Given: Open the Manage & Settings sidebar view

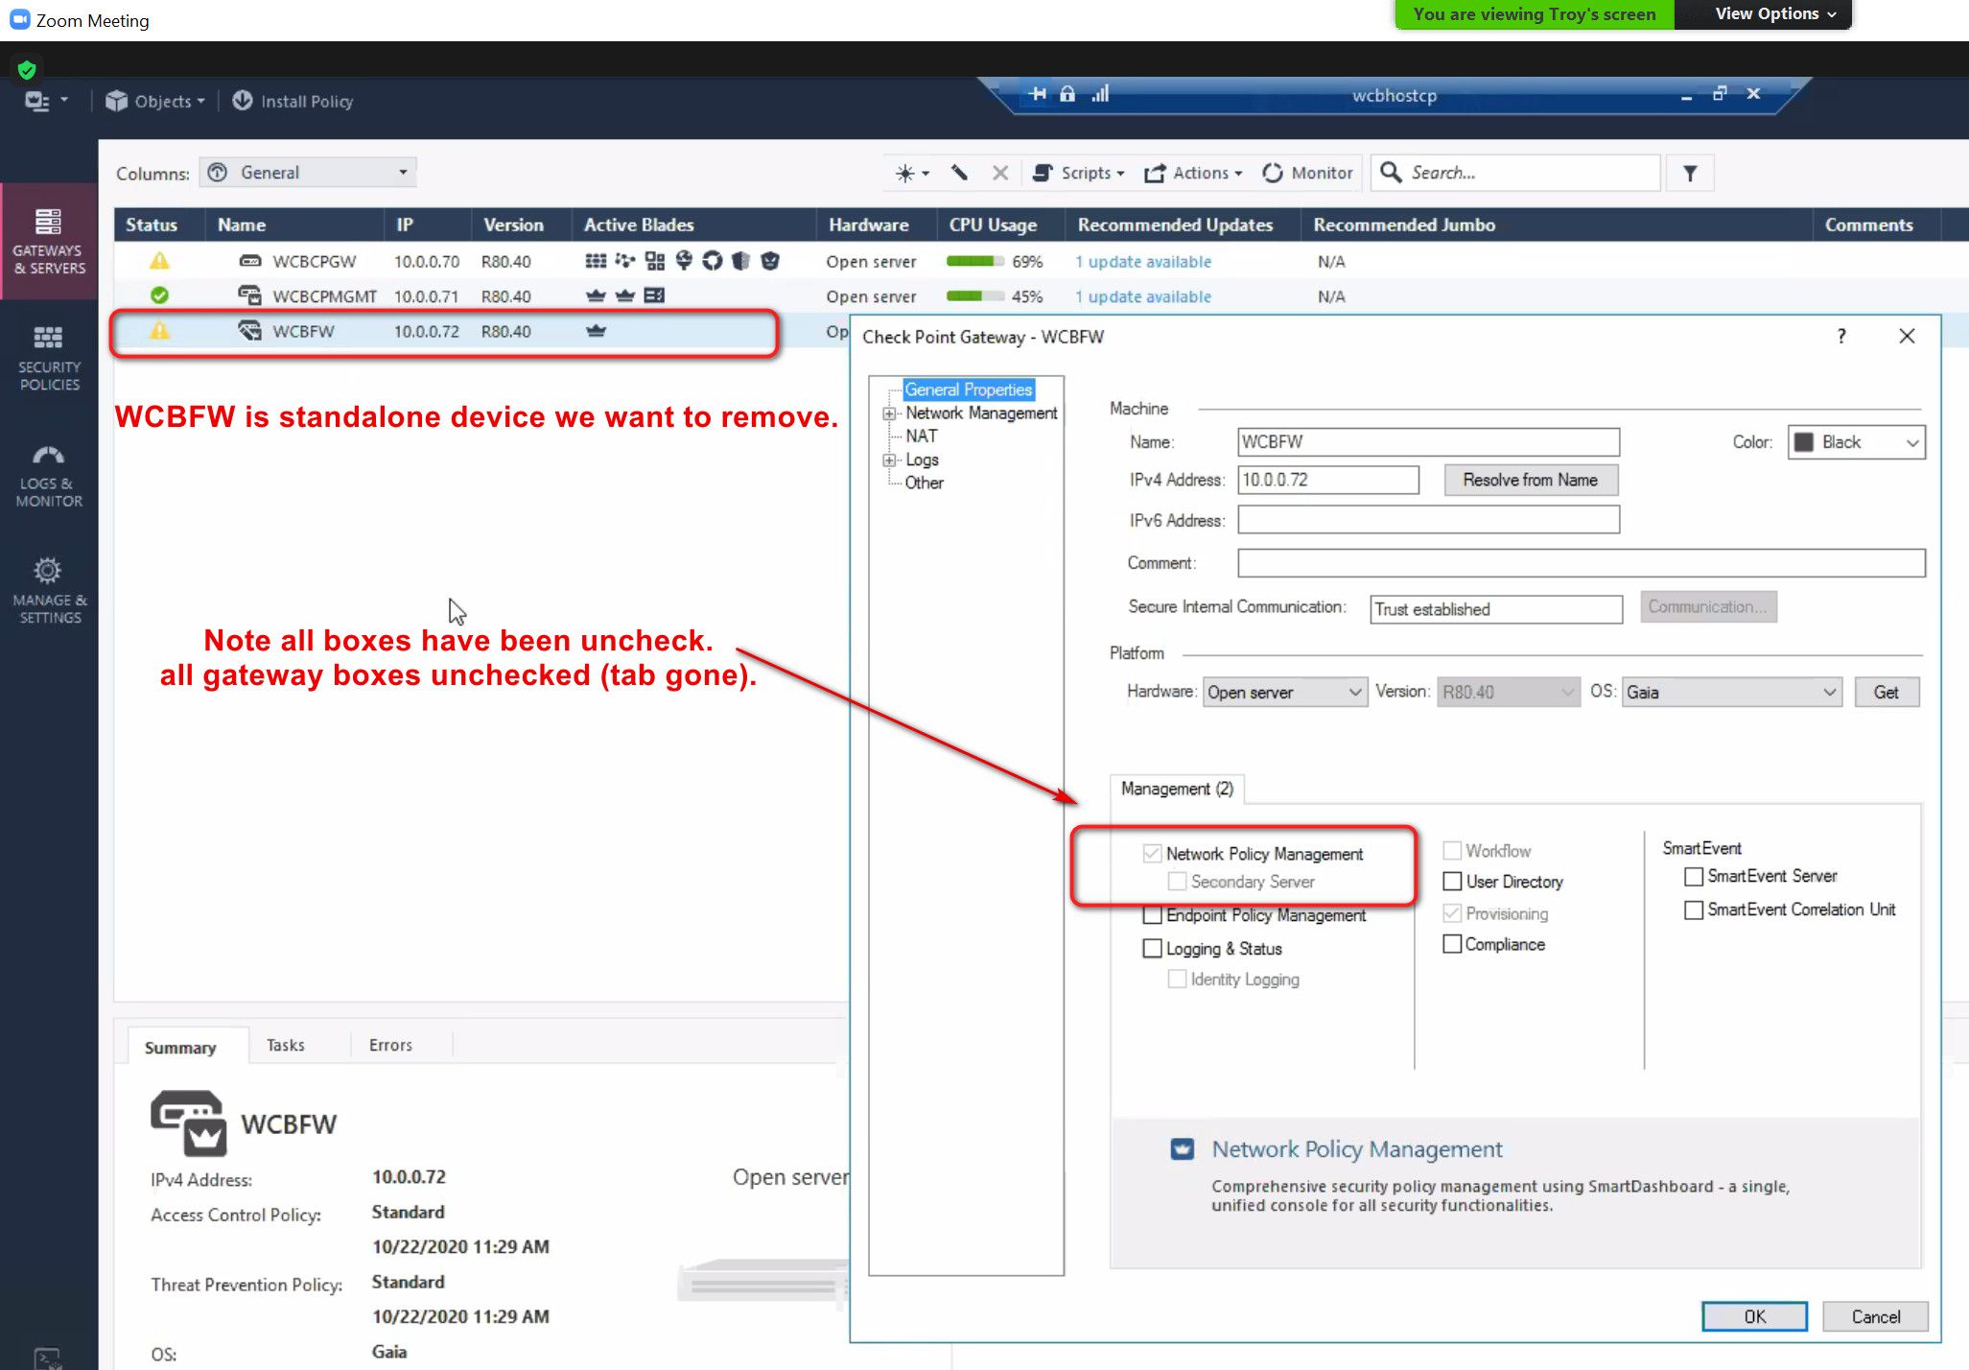Looking at the screenshot, I should click(49, 591).
